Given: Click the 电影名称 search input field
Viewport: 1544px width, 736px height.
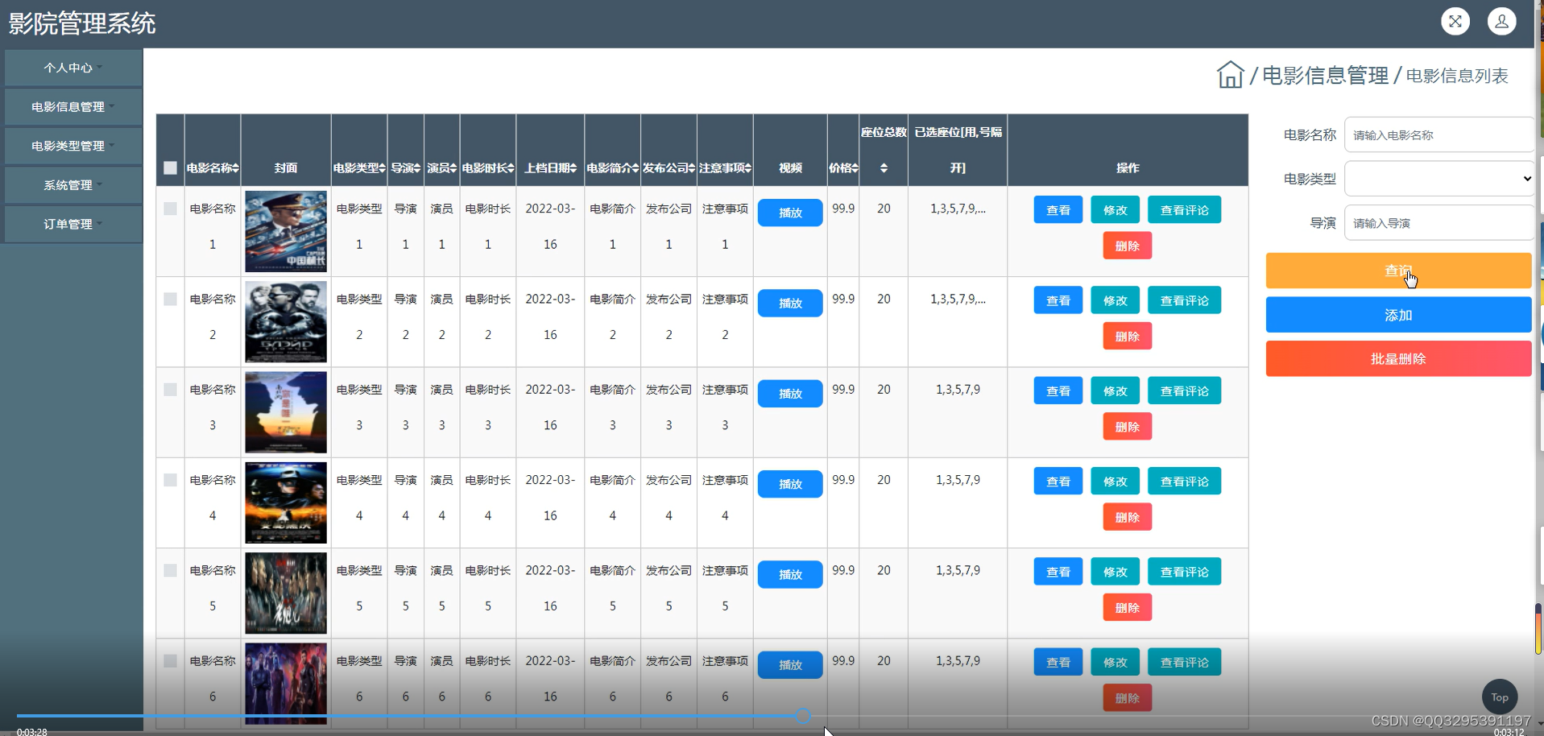Looking at the screenshot, I should (x=1438, y=134).
